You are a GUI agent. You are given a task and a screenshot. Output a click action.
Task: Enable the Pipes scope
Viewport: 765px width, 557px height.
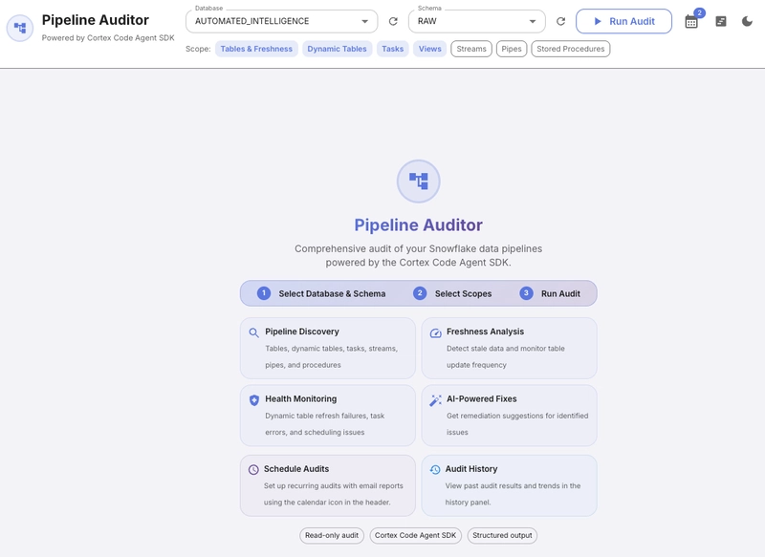(512, 49)
